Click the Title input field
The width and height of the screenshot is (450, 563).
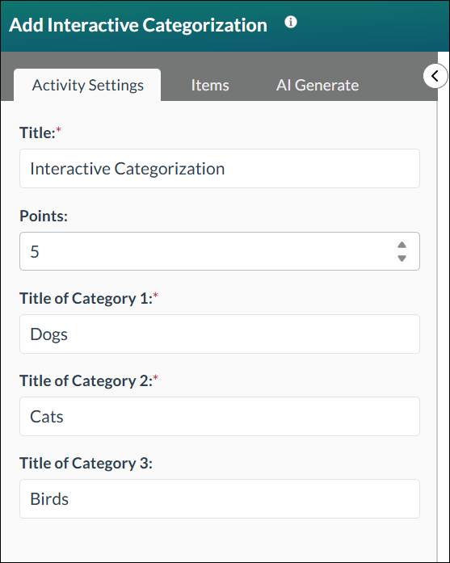click(x=220, y=168)
